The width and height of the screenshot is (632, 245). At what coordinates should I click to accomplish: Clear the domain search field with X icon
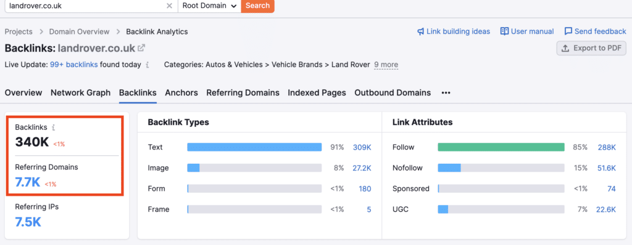coord(169,6)
